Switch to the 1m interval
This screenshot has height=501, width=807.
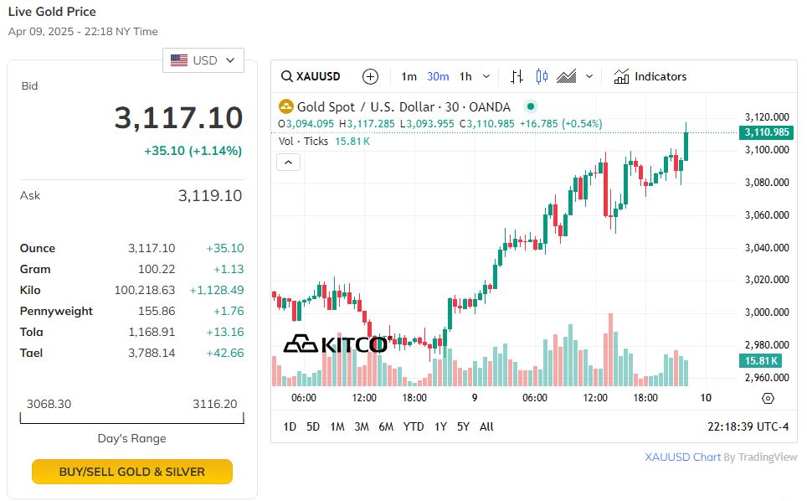[409, 77]
